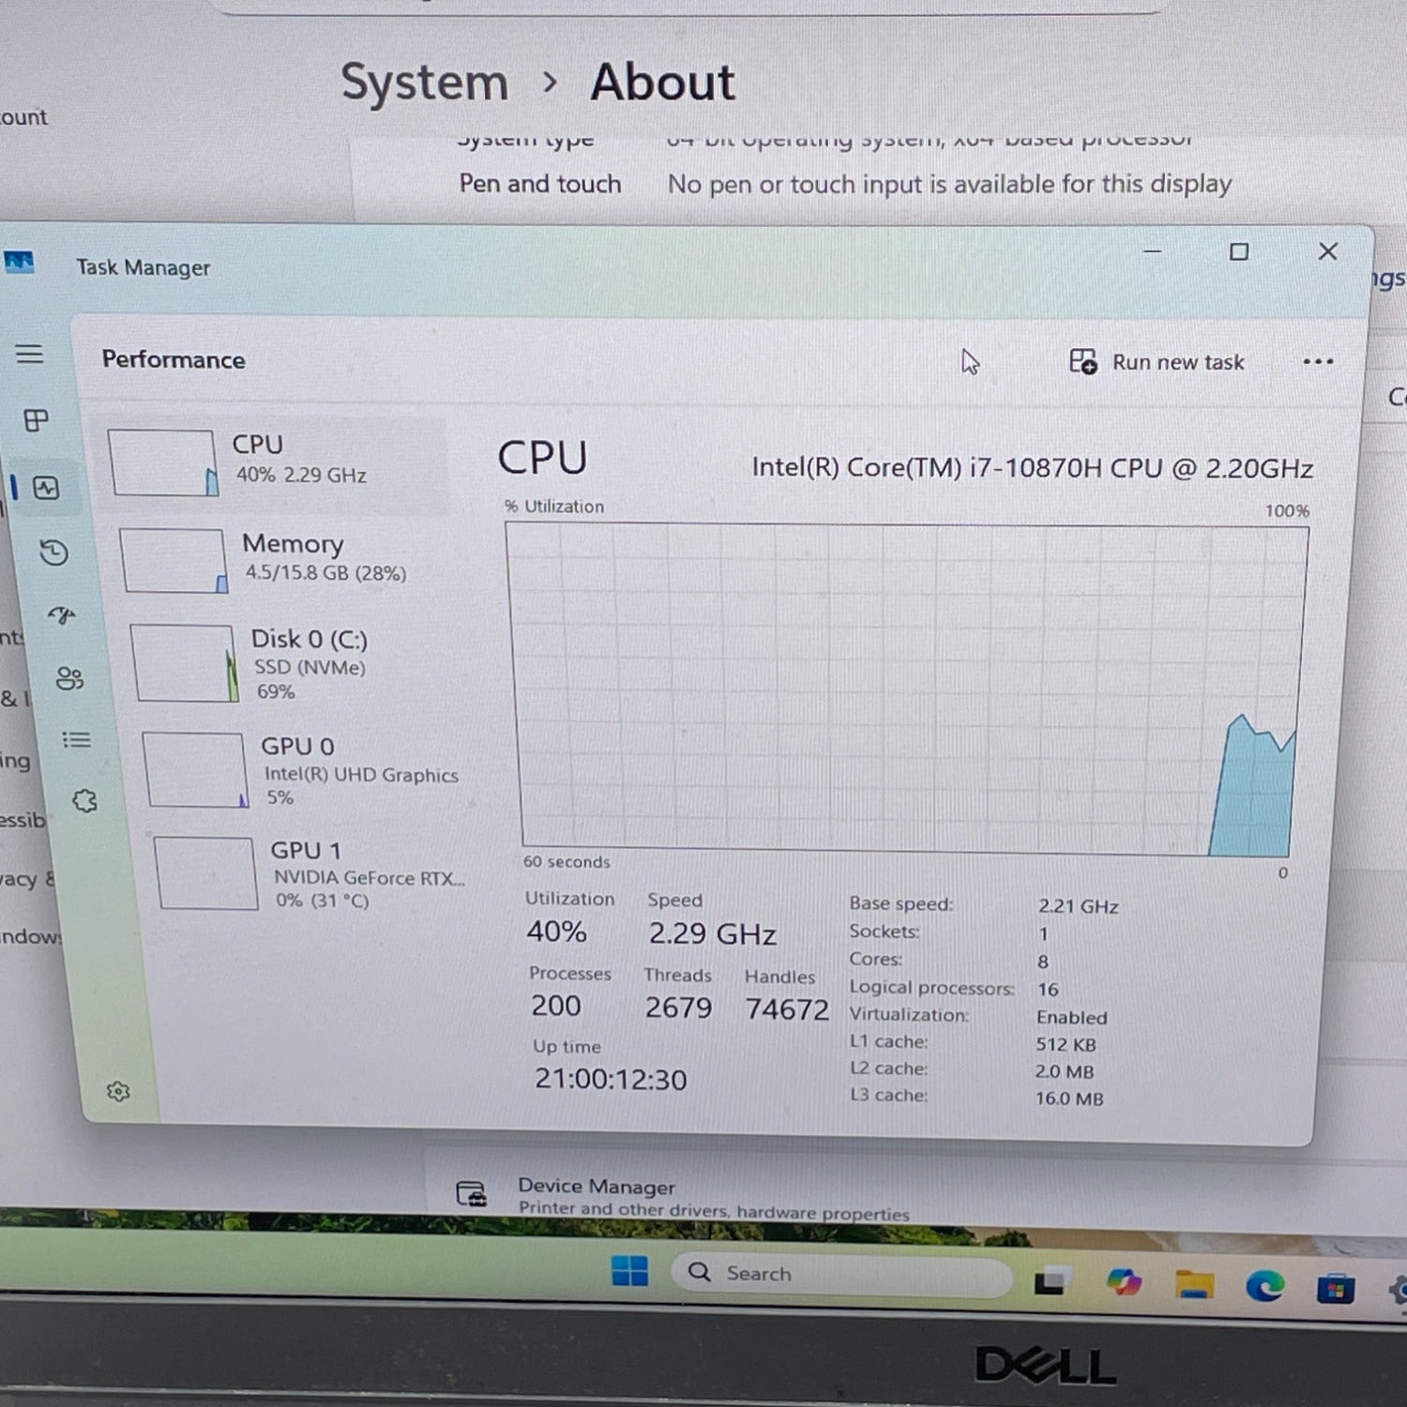Viewport: 1407px width, 1407px height.
Task: Open the Services page icon
Action: pyautogui.click(x=85, y=800)
